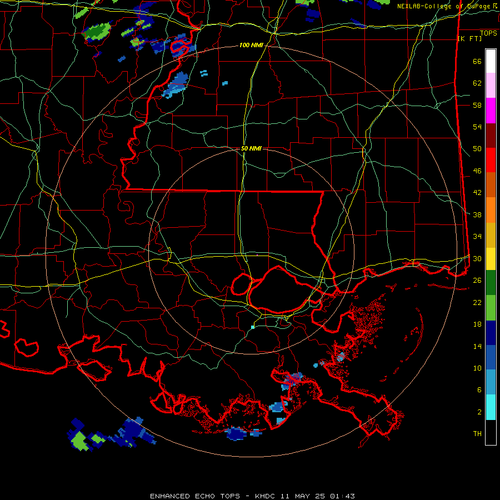Select the medium blue legend swatch
The height and width of the screenshot is (500, 500).
click(491, 357)
